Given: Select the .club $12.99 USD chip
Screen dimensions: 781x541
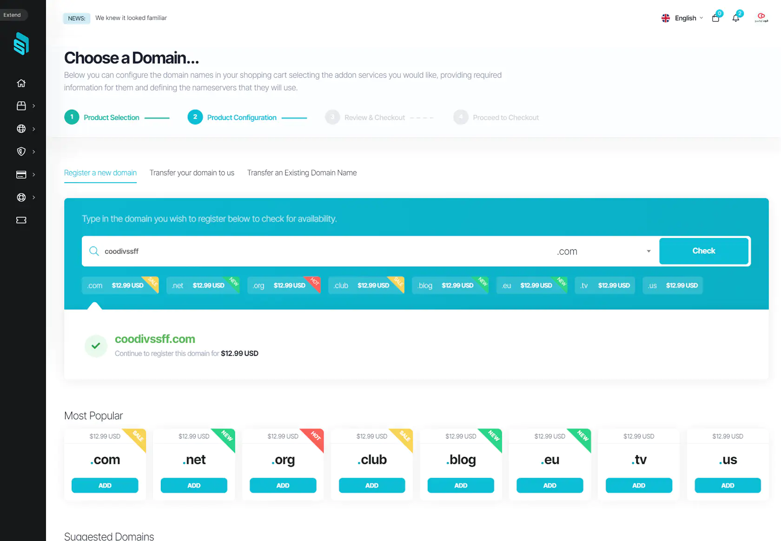Looking at the screenshot, I should point(366,285).
